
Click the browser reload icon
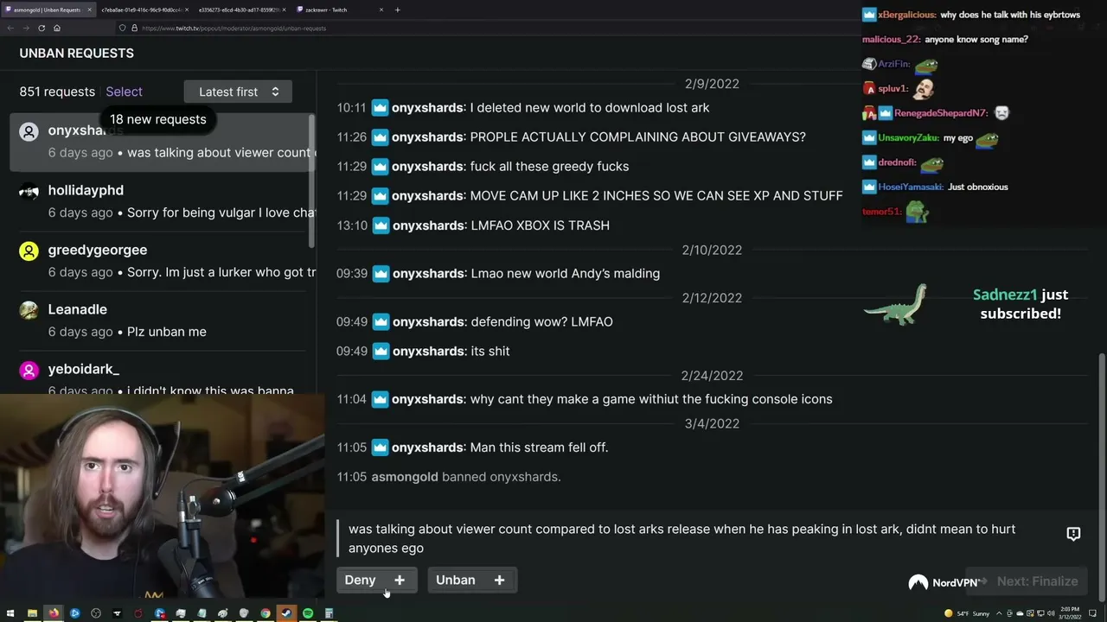point(41,28)
